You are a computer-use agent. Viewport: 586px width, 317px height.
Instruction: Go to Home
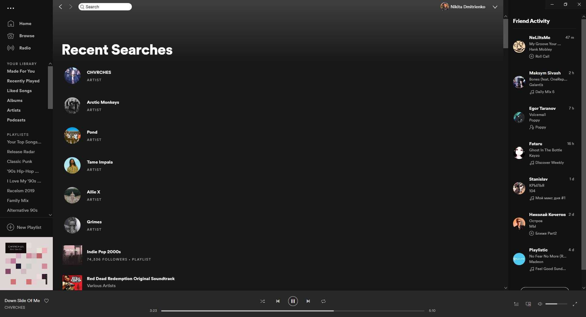[x=25, y=23]
